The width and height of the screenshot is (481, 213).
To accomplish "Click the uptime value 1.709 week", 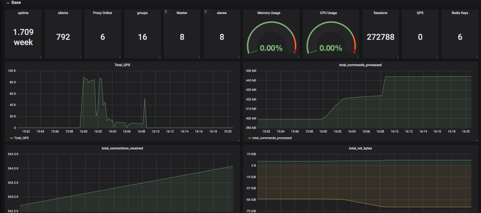I will 23,37.
